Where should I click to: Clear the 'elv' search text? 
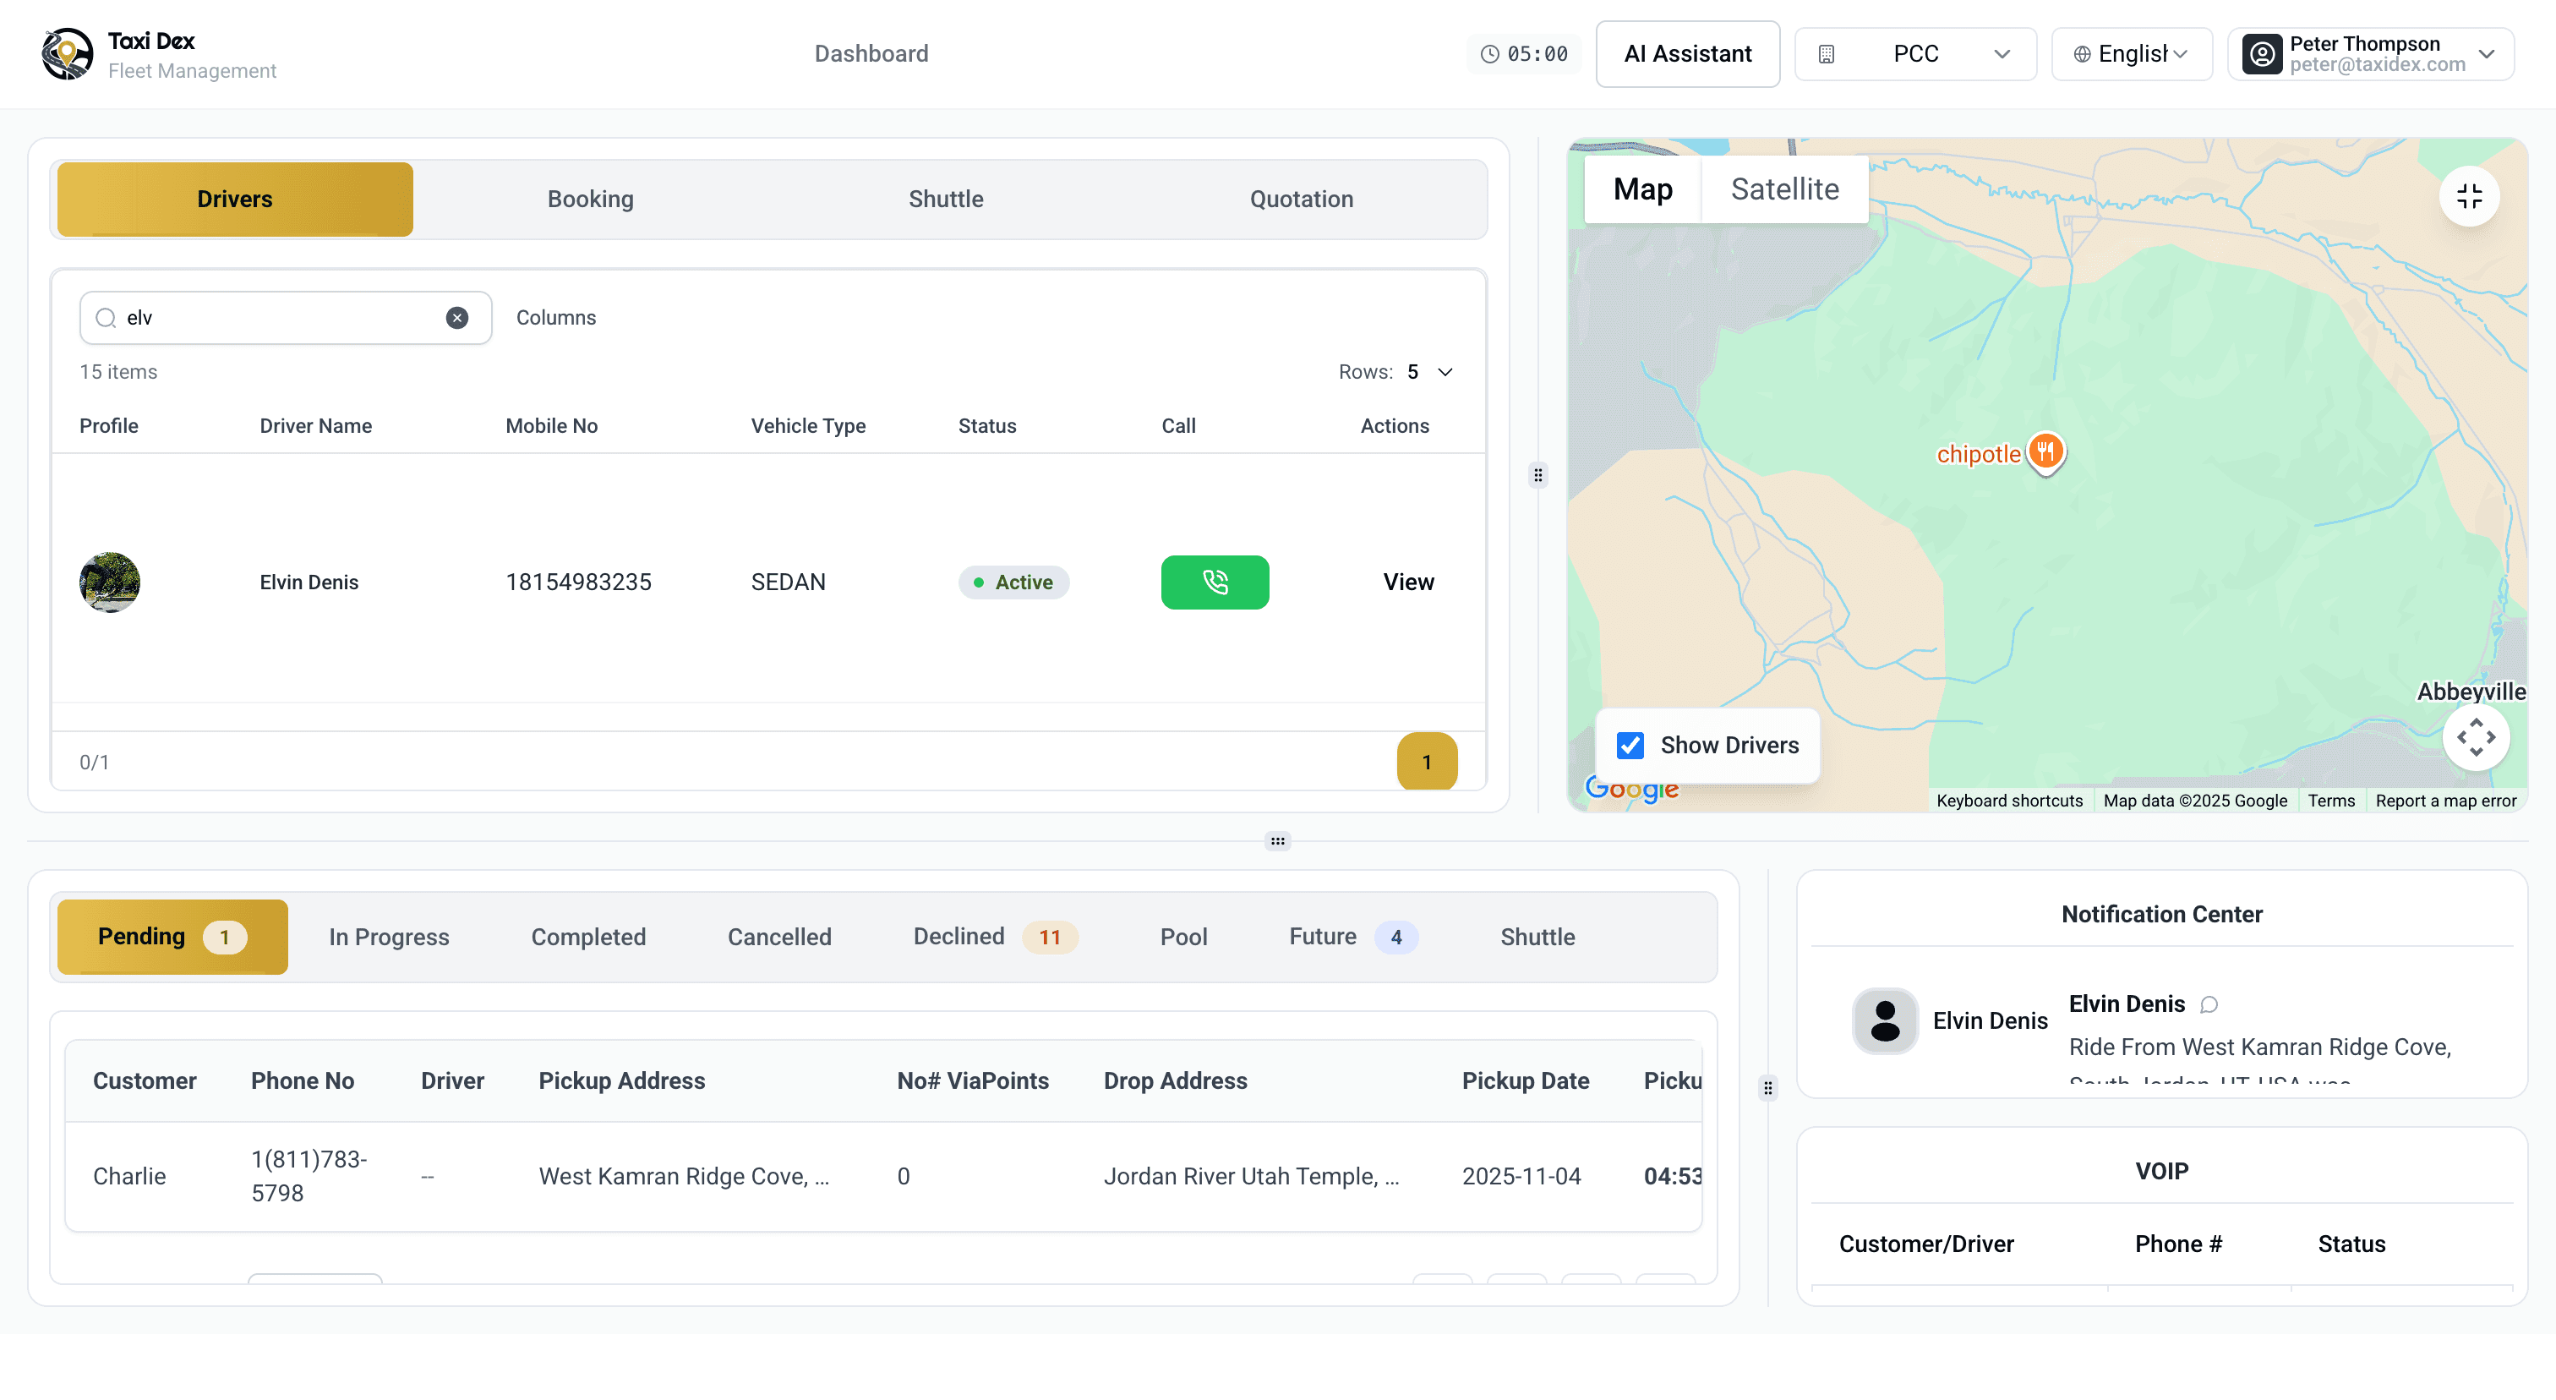[456, 318]
